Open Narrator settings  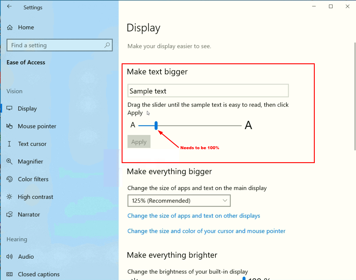coord(29,215)
